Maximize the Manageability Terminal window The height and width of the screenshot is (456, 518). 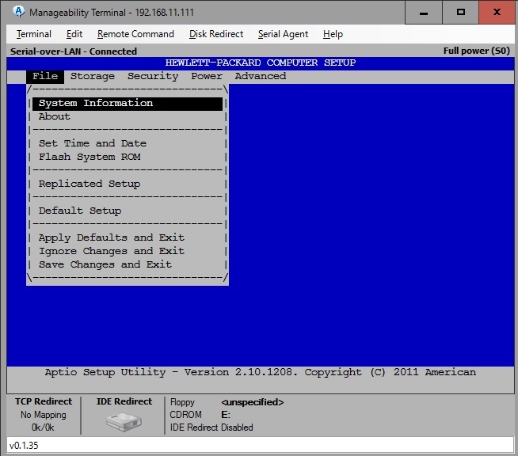click(x=460, y=12)
